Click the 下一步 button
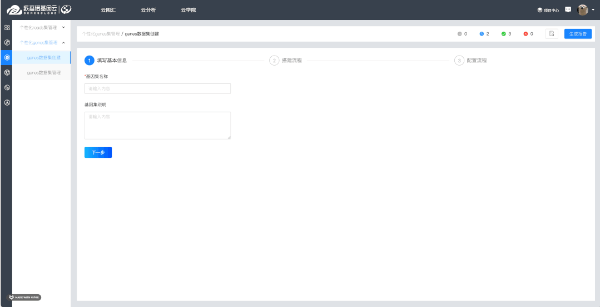Image resolution: width=600 pixels, height=307 pixels. pos(98,152)
